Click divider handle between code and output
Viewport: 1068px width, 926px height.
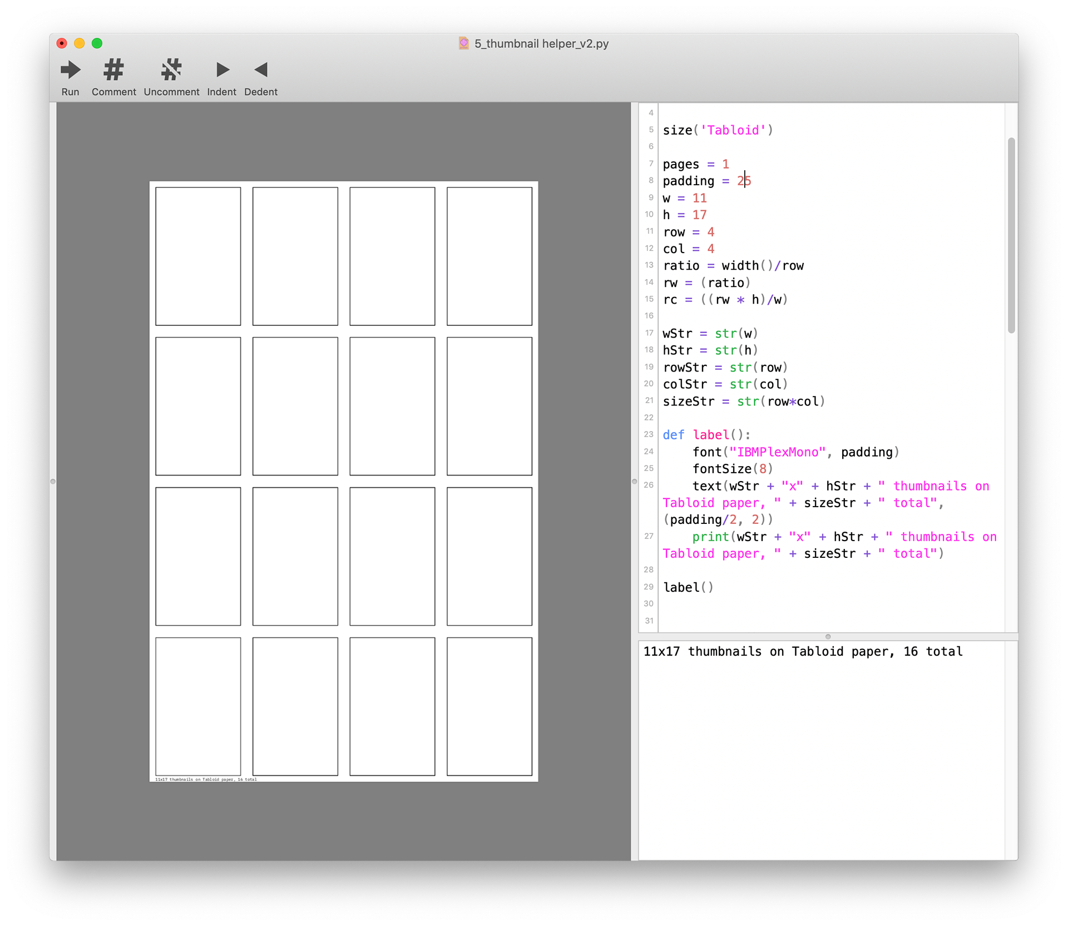[828, 636]
